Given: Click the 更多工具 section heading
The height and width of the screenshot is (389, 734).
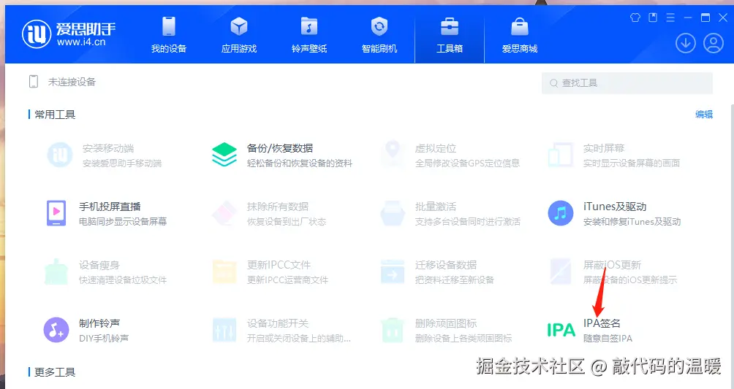Looking at the screenshot, I should point(55,372).
